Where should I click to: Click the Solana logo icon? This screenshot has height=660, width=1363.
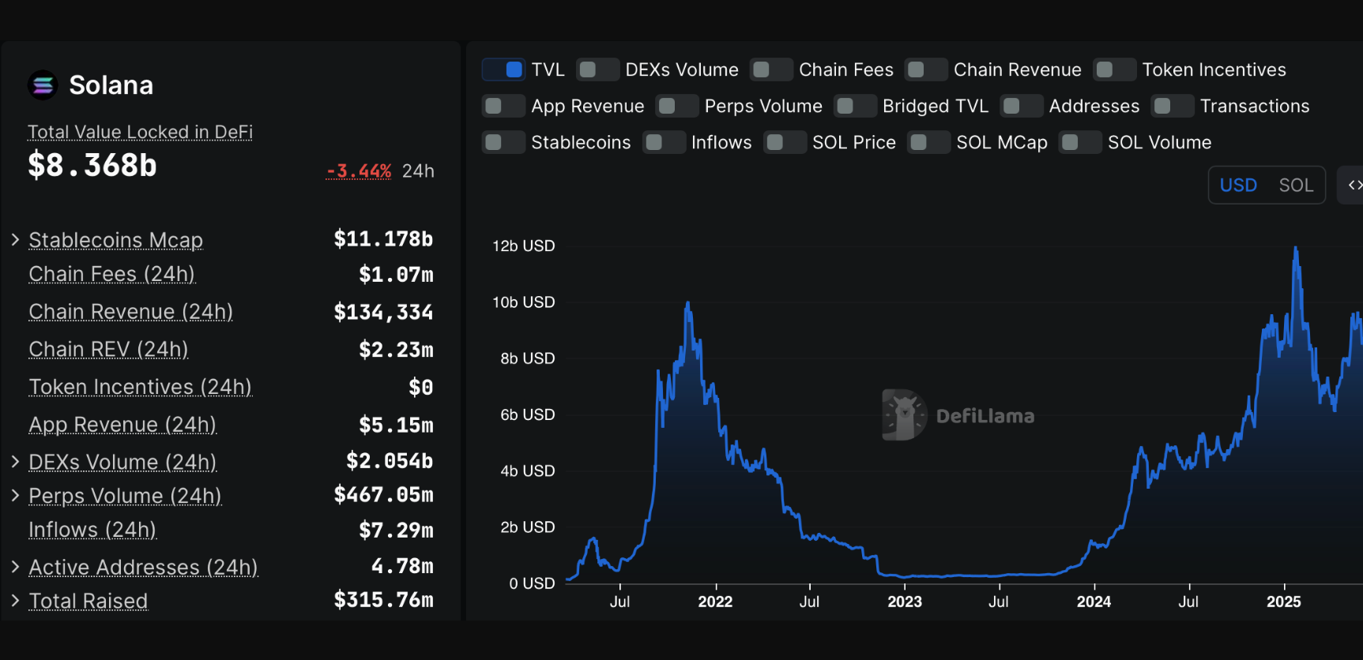click(x=43, y=85)
